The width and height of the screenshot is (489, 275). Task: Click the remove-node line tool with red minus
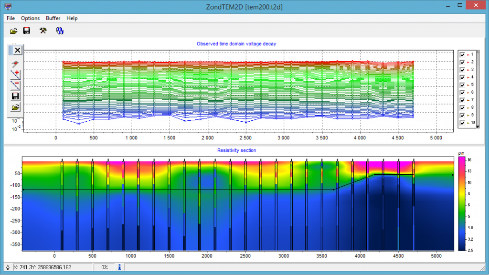[x=16, y=85]
